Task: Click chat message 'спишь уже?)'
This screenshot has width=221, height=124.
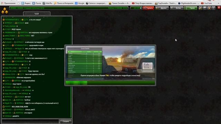Action: pyautogui.click(x=30, y=110)
